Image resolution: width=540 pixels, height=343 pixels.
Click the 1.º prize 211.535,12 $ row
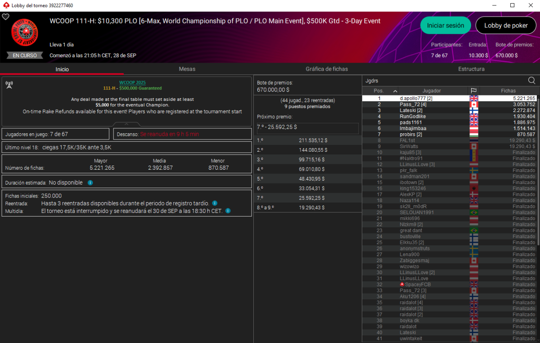(308, 140)
